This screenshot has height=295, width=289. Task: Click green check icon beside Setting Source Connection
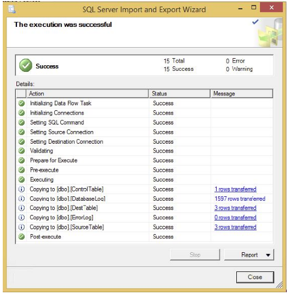pyautogui.click(x=21, y=132)
